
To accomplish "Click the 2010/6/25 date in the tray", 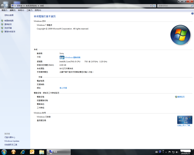I will 186,153.
